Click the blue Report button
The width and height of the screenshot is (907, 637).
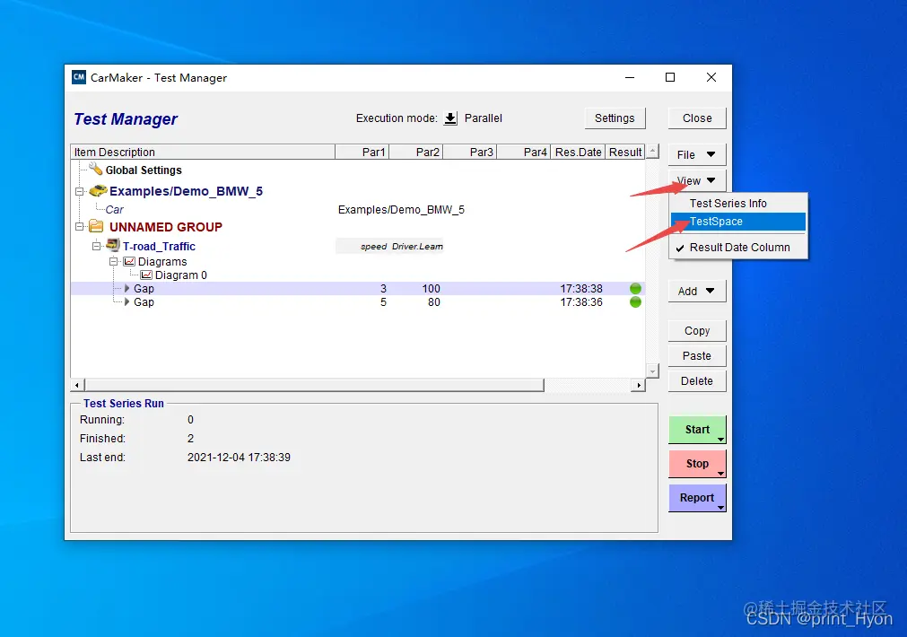pos(696,498)
